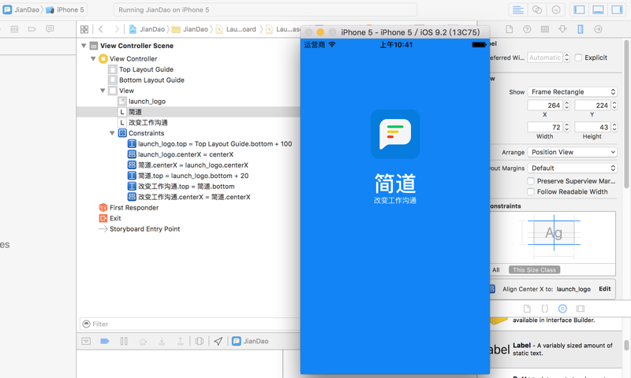
Task: Collapse the View Controller node
Action: click(x=93, y=58)
